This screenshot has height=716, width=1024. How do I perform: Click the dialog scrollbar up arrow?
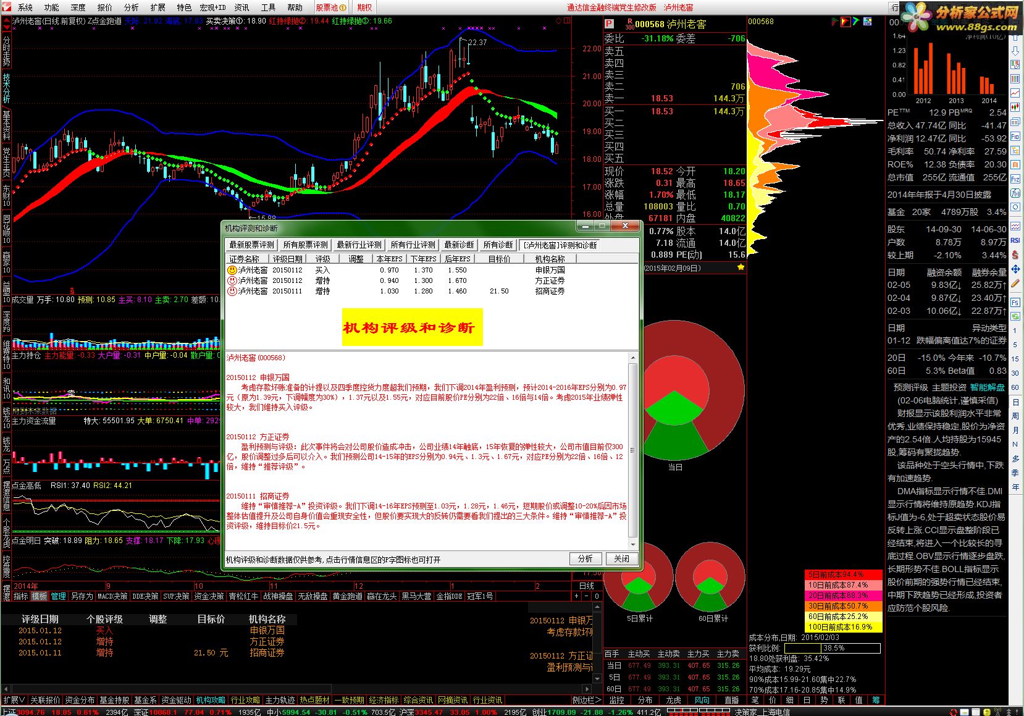[x=633, y=358]
